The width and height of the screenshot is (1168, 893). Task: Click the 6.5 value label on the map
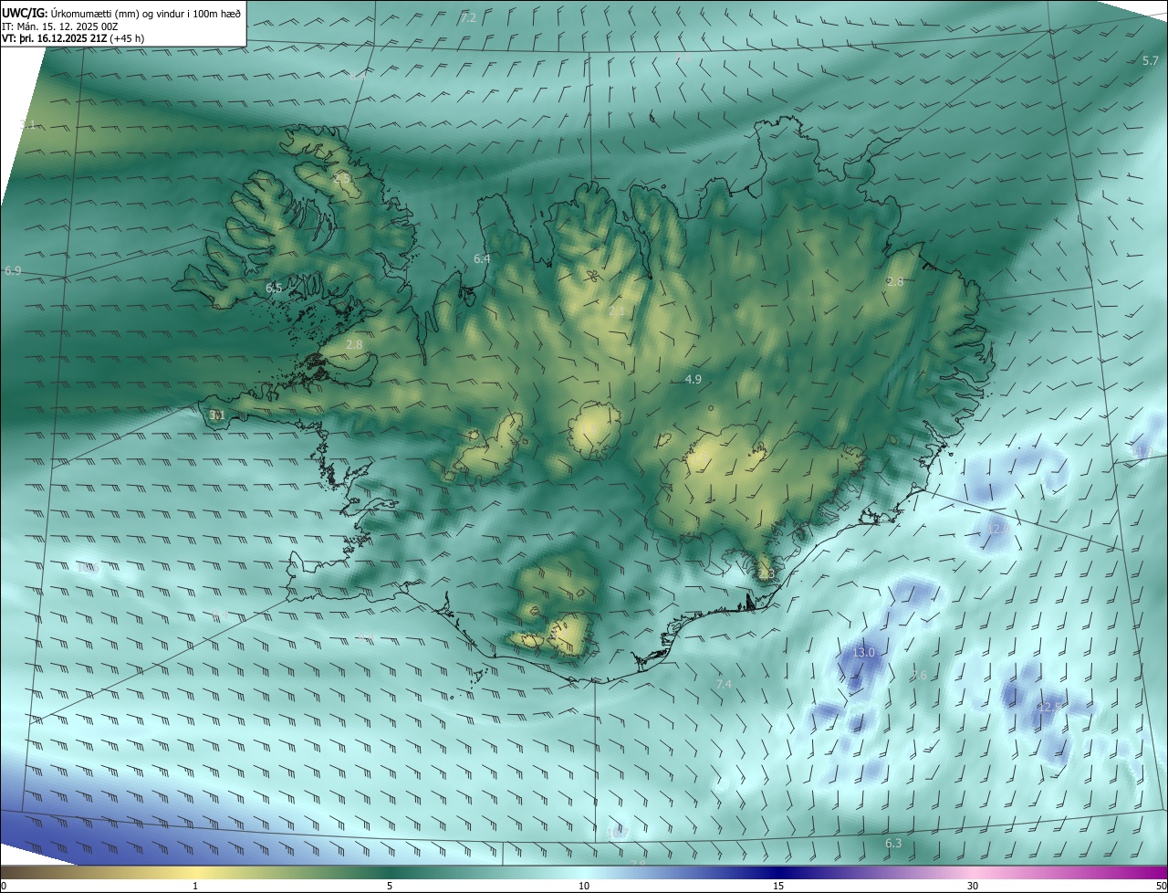coord(274,289)
